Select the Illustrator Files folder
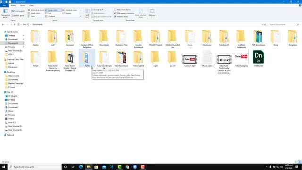302x170 pixels. (x=121, y=38)
